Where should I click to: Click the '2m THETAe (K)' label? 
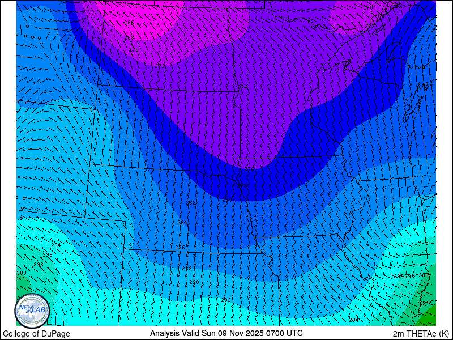[x=421, y=333]
